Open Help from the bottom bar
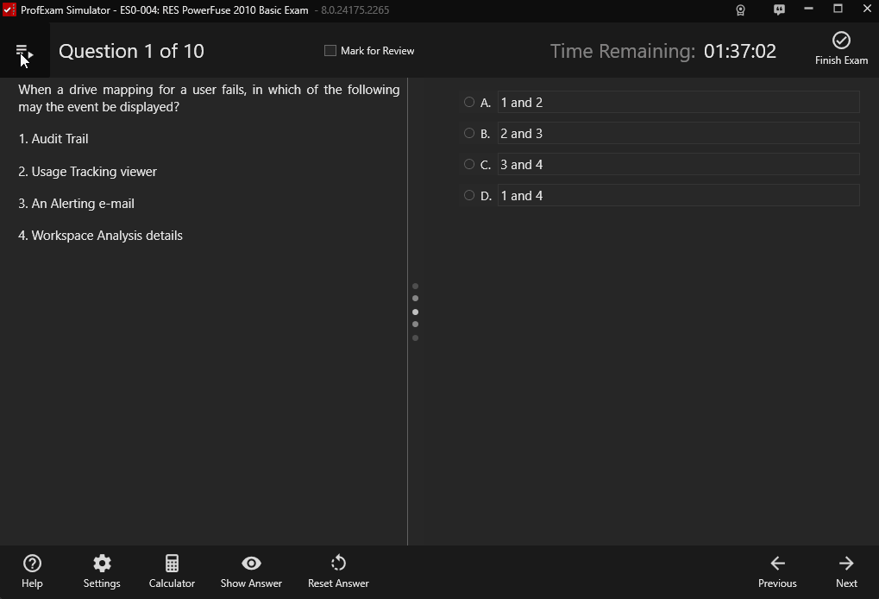 (x=32, y=571)
